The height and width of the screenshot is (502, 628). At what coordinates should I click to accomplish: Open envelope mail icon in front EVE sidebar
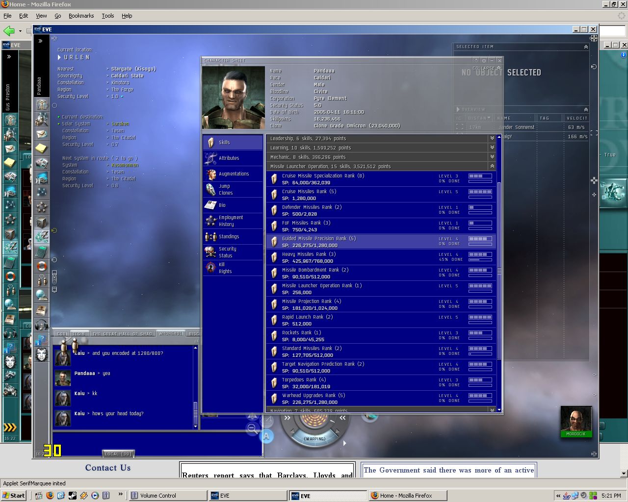[x=42, y=133]
